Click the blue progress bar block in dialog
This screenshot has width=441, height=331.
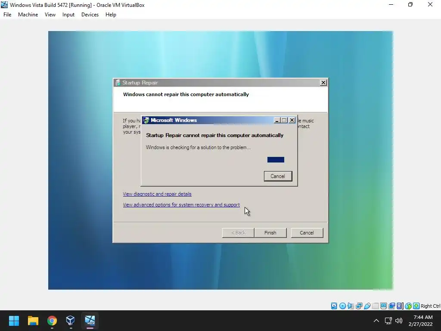click(276, 159)
